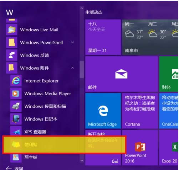179x170 pixels.
Task: Open the 邮件 envelope tile
Action: click(121, 74)
